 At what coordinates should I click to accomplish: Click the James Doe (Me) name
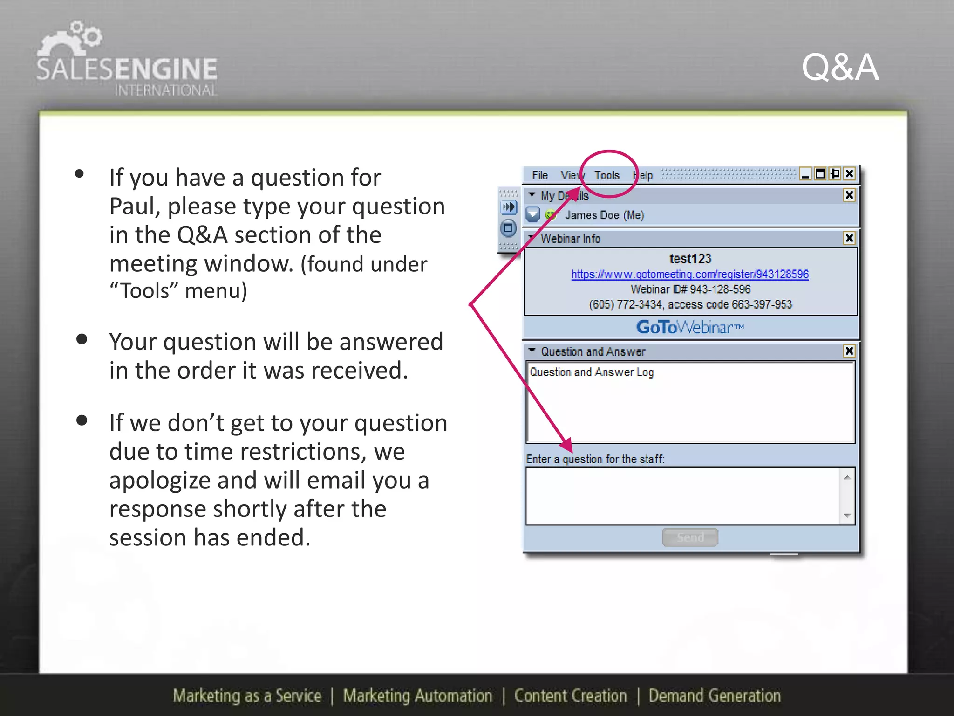[605, 215]
